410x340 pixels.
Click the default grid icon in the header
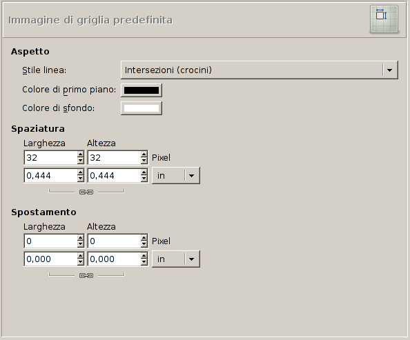[384, 19]
